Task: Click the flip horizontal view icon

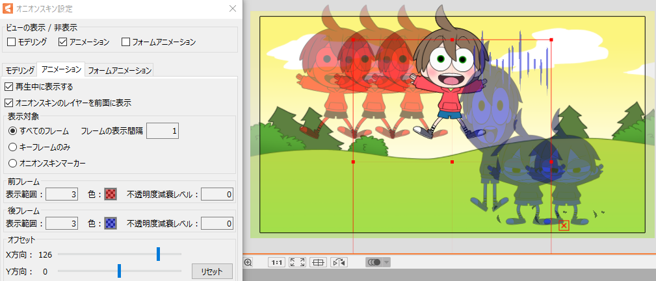Action: tap(339, 262)
